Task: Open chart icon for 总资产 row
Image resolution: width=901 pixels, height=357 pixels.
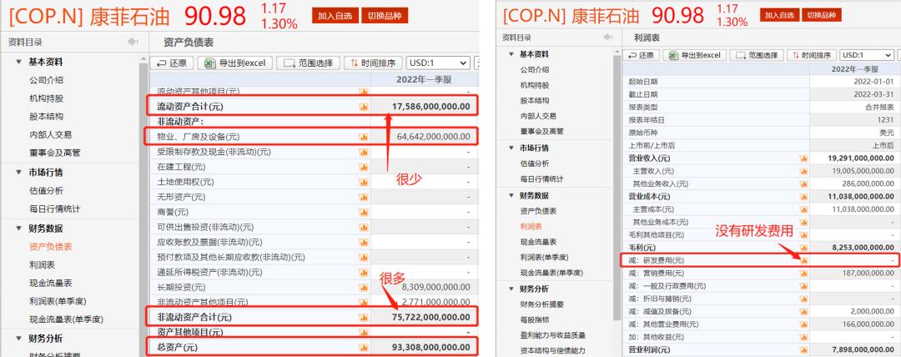Action: pos(363,347)
